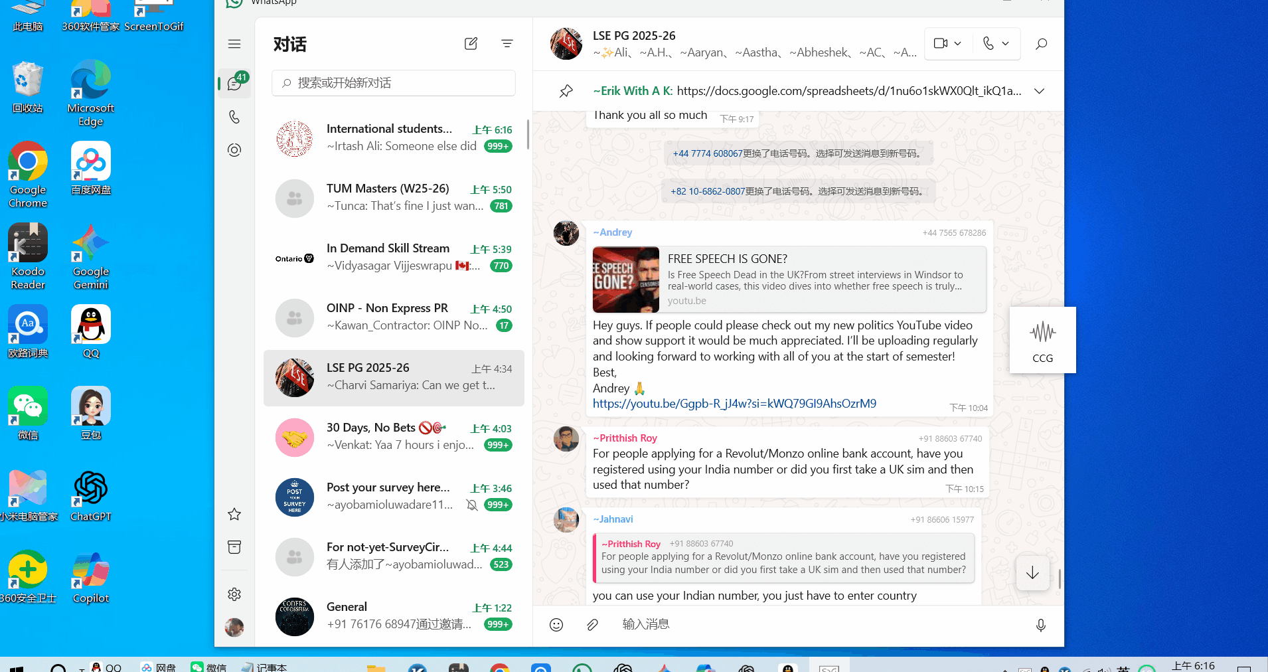1268x672 pixels.
Task: Record a voice message with microphone
Action: (x=1041, y=624)
